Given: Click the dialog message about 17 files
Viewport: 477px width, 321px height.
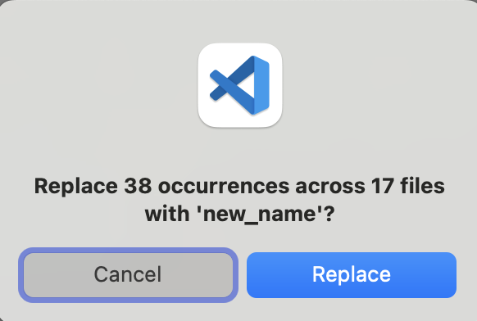Looking at the screenshot, I should [239, 200].
